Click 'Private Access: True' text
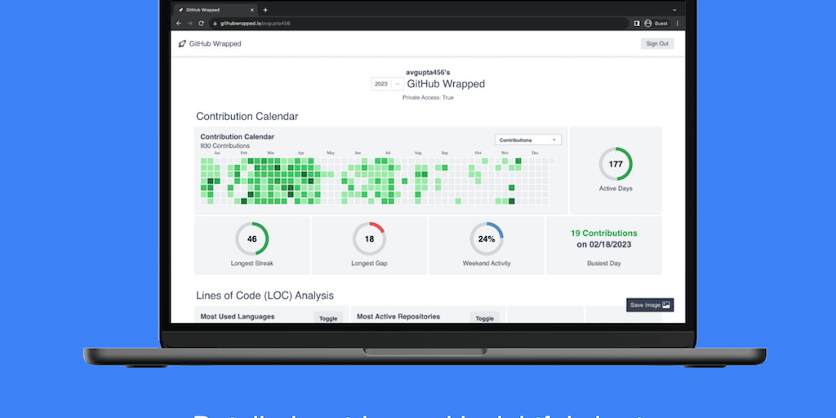This screenshot has width=836, height=418. pos(428,98)
